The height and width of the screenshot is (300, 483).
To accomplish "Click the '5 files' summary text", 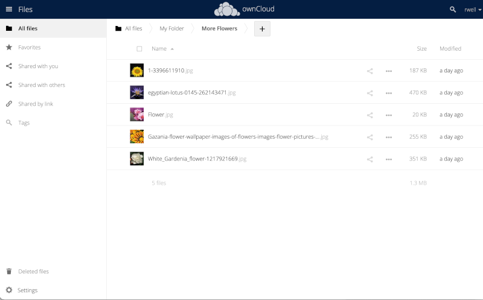I will [x=159, y=183].
